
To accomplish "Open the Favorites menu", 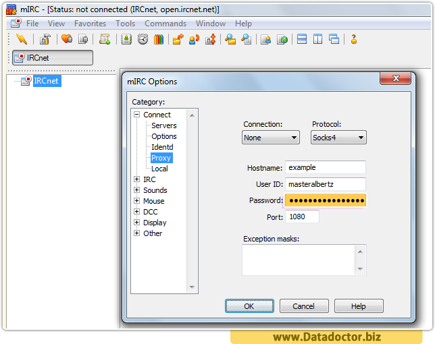I will [90, 24].
